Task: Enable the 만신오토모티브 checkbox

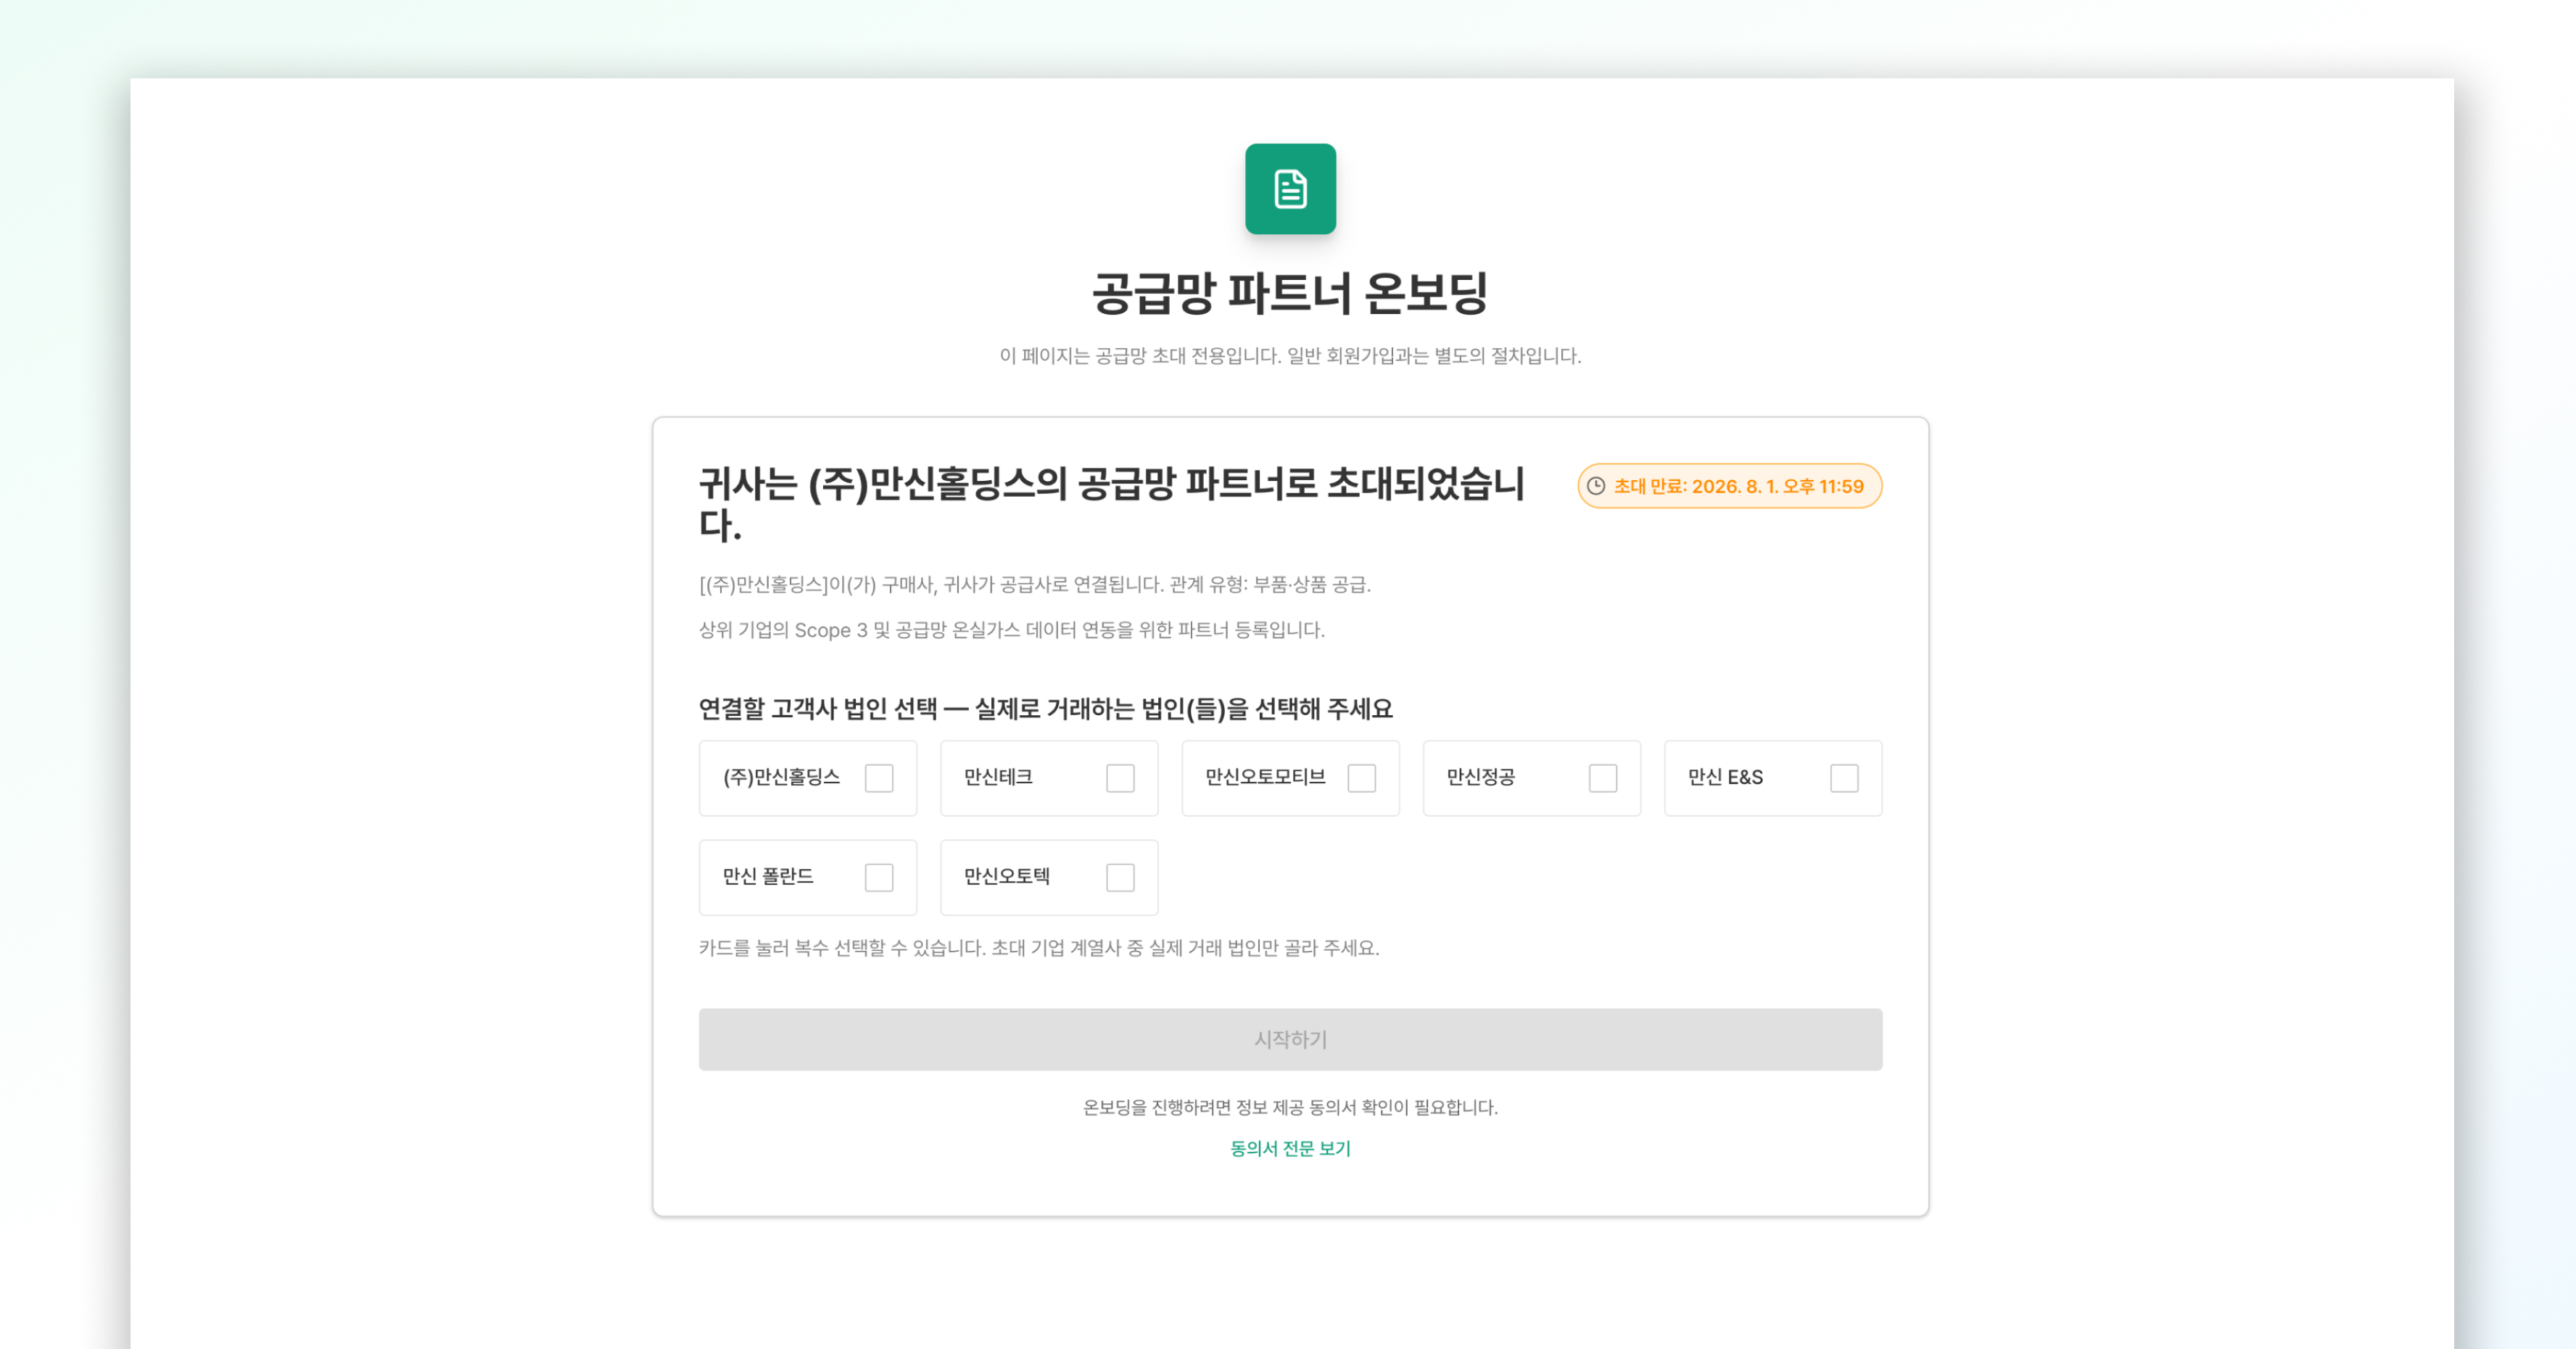Action: [1362, 778]
